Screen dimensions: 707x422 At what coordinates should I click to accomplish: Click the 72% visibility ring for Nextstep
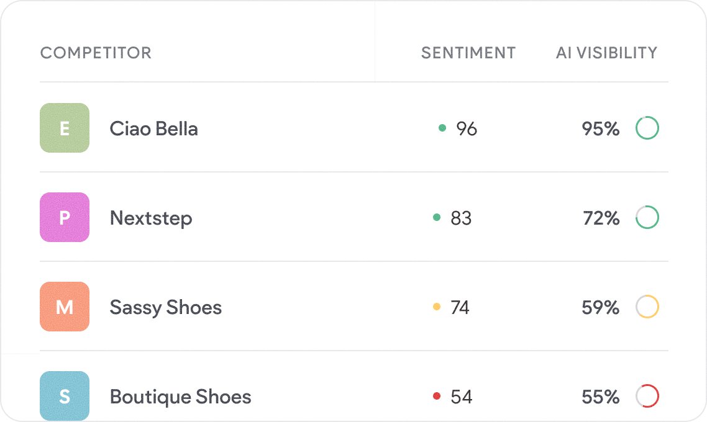click(x=647, y=217)
